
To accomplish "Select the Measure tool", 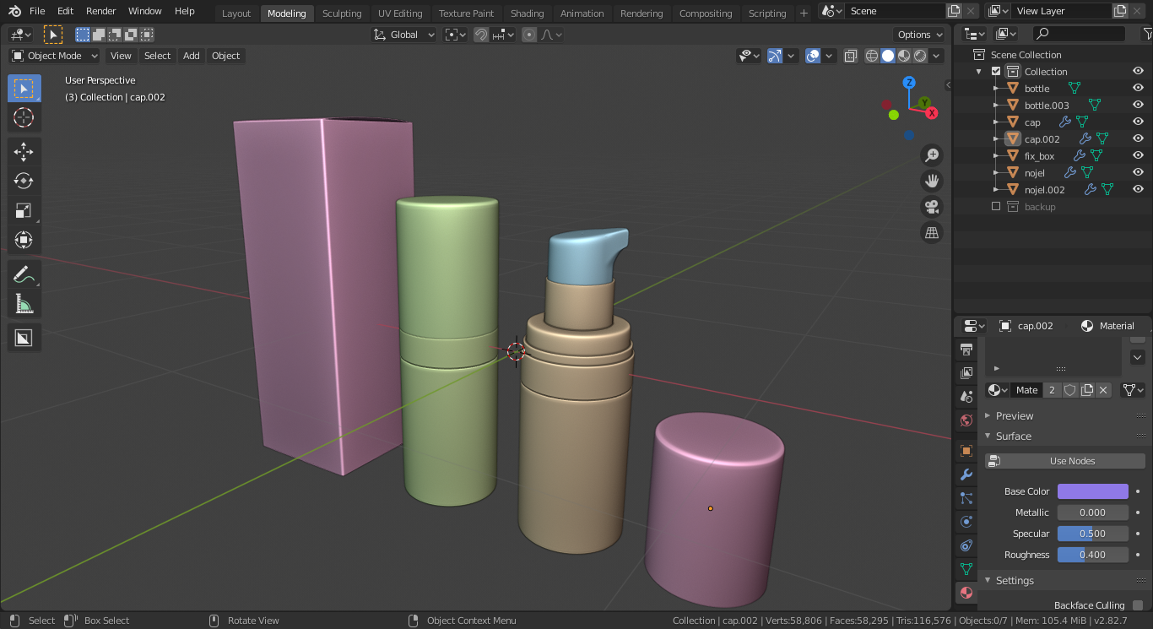I will pyautogui.click(x=24, y=304).
